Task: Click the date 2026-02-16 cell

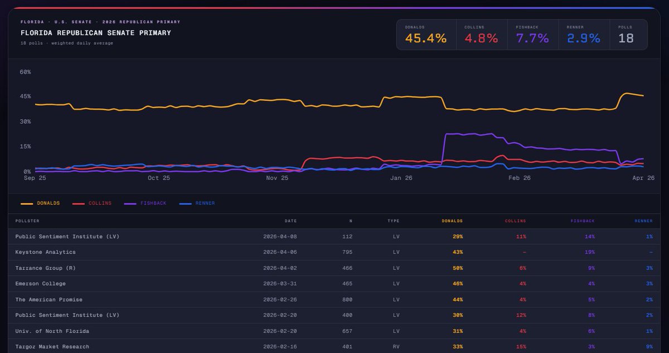Action: (x=280, y=346)
